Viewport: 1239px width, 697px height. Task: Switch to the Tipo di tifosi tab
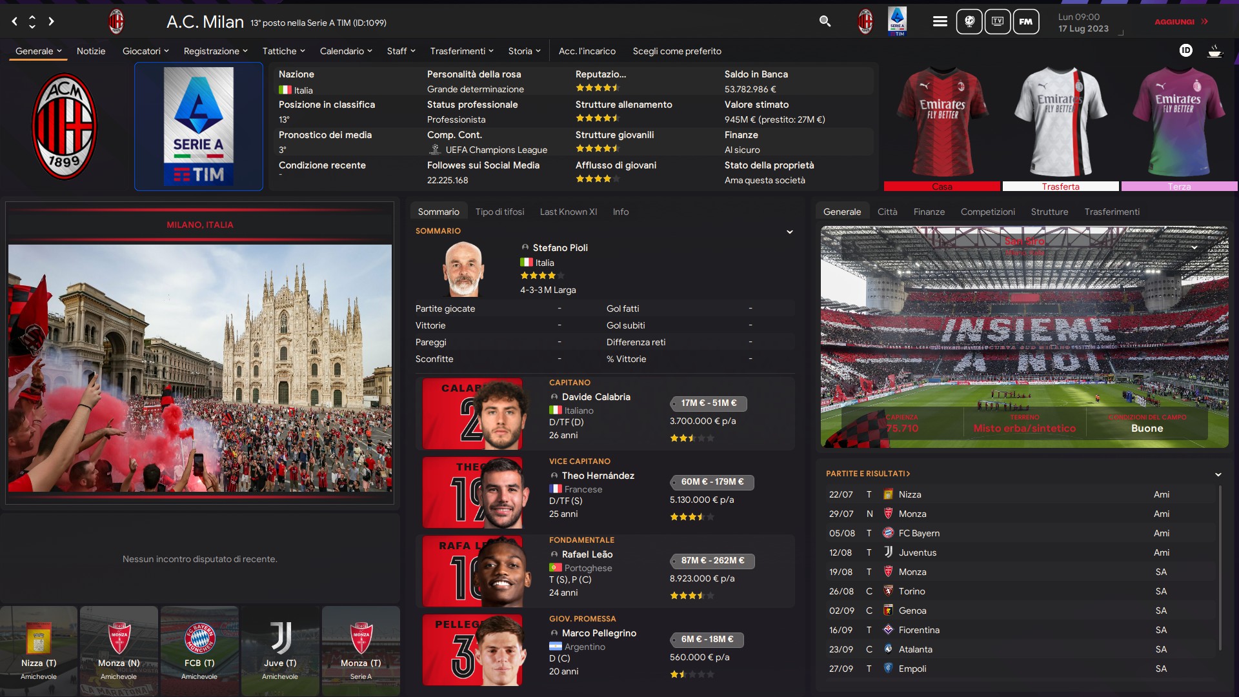(499, 212)
